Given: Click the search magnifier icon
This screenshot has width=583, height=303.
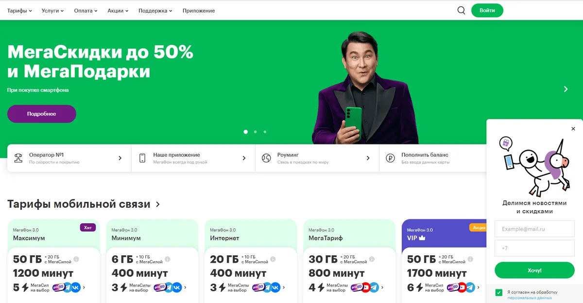Looking at the screenshot, I should tap(461, 10).
